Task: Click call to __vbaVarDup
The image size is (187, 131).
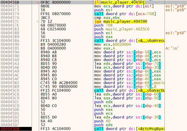Action: coord(130,90)
